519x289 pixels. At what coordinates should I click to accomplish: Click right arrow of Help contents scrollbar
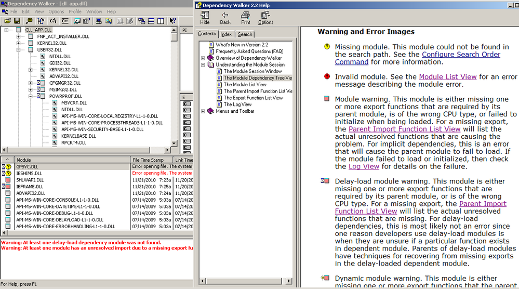[x=289, y=281]
